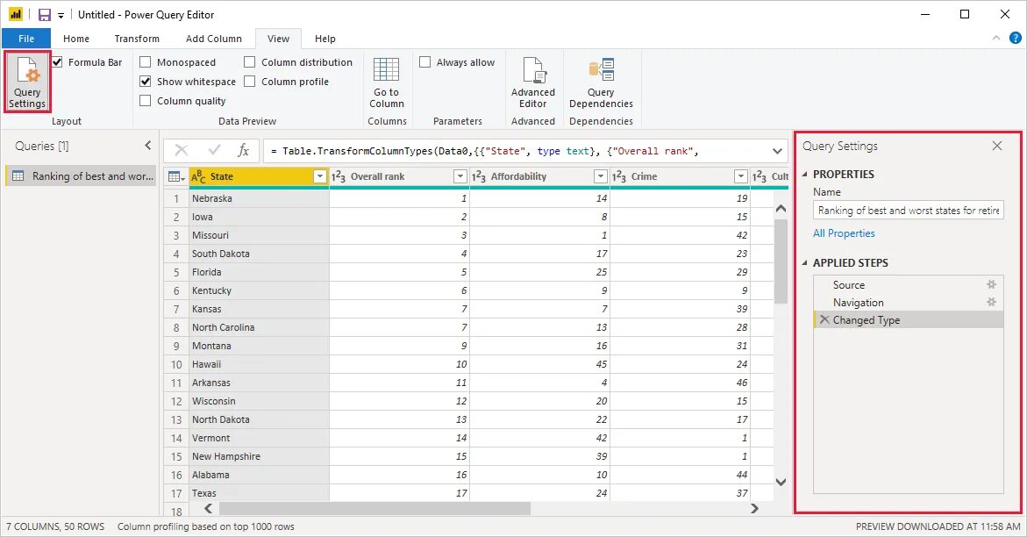This screenshot has width=1027, height=537.
Task: Click Crime column data type icon
Action: 619,176
